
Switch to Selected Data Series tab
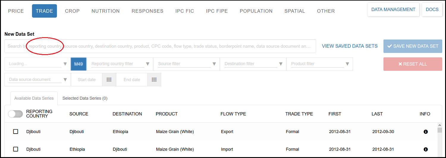[x=85, y=98]
